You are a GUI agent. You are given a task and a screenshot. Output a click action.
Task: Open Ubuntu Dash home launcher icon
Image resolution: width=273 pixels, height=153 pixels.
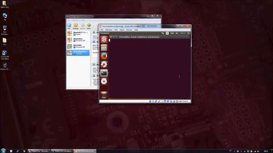pyautogui.click(x=104, y=40)
